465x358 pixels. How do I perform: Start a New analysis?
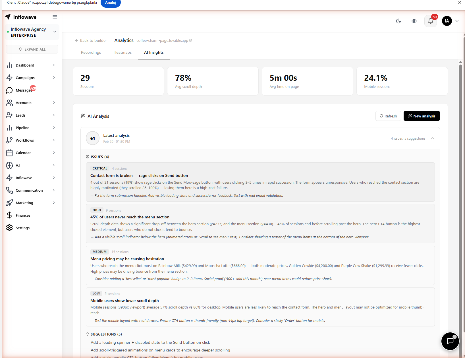[422, 116]
